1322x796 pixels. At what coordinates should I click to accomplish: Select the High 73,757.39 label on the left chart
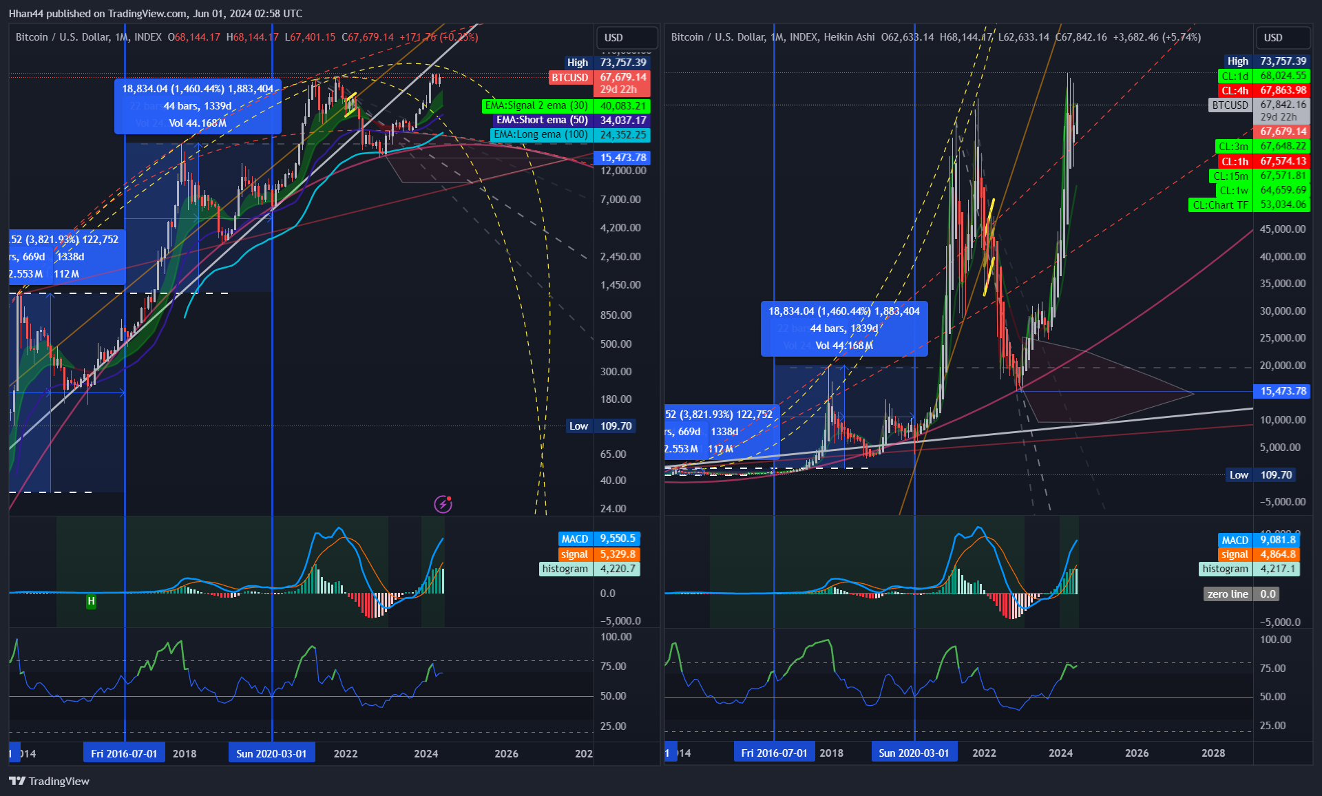click(x=607, y=63)
